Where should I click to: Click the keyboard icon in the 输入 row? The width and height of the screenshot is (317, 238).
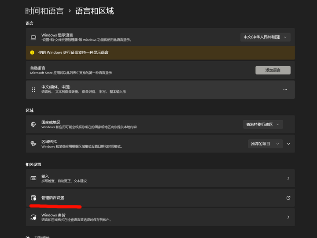click(x=33, y=178)
